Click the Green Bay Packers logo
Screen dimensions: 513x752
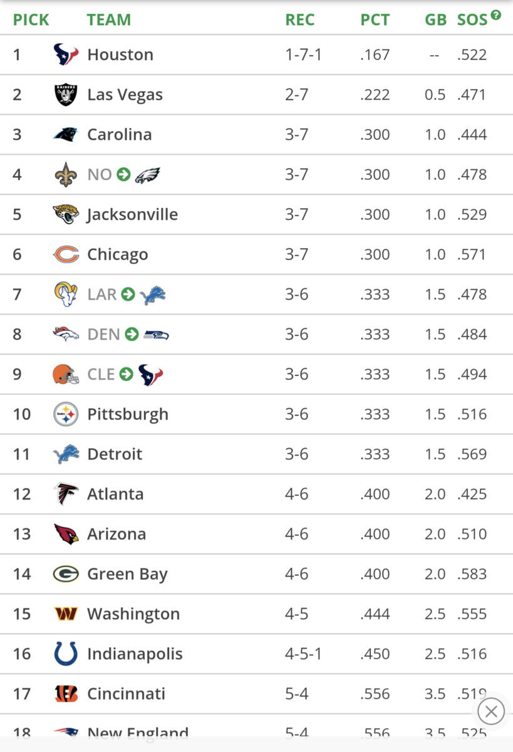coord(66,574)
